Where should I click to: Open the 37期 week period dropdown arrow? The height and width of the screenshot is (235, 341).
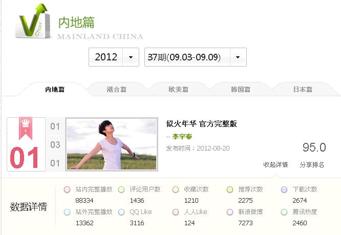238,57
